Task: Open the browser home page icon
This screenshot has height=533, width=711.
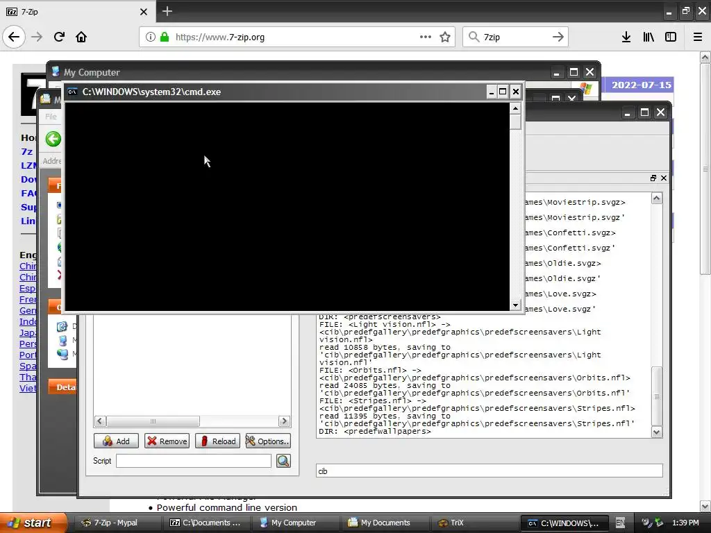Action: pos(81,37)
